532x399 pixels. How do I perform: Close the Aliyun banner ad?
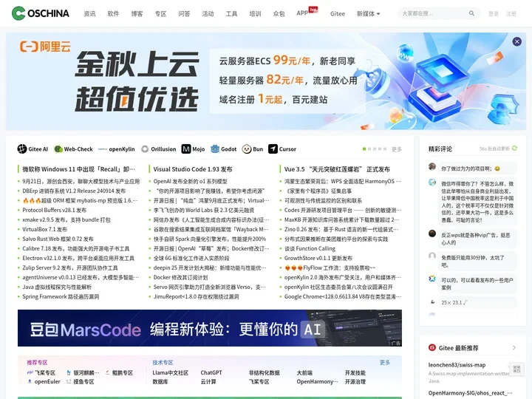[516, 41]
